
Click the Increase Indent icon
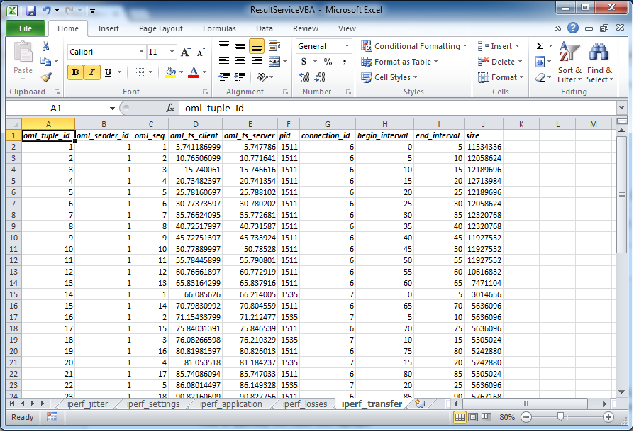click(240, 77)
